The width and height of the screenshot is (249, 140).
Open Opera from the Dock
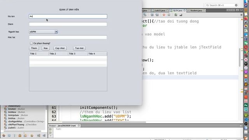tap(246, 47)
